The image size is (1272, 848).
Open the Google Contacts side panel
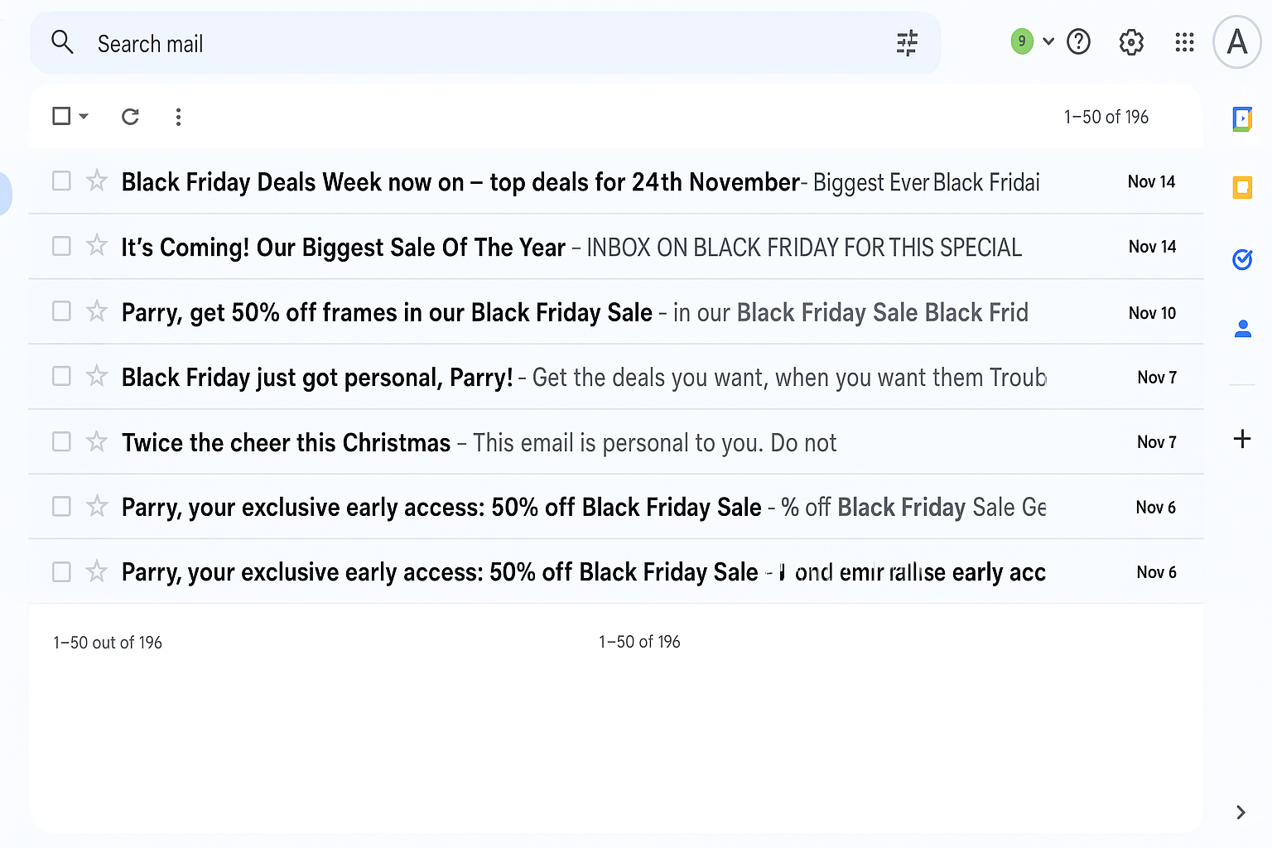tap(1242, 329)
